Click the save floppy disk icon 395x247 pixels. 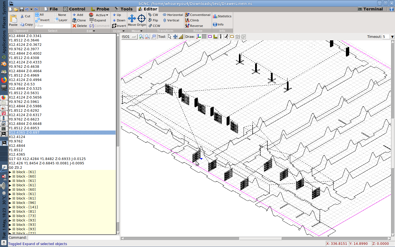point(21,9)
